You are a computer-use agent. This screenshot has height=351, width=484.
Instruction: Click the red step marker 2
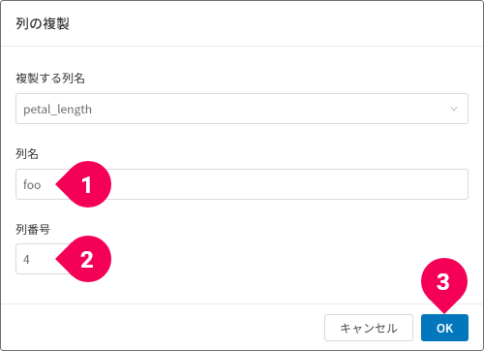[83, 259]
